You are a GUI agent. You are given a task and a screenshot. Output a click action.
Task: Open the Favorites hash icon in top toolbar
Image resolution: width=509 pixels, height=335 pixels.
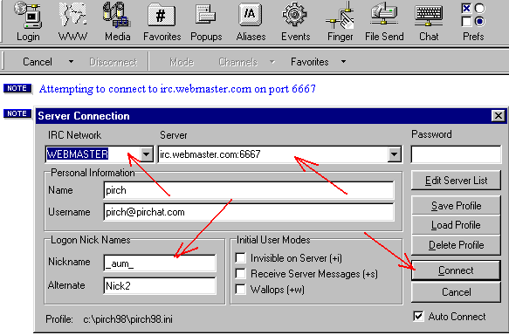click(x=162, y=22)
